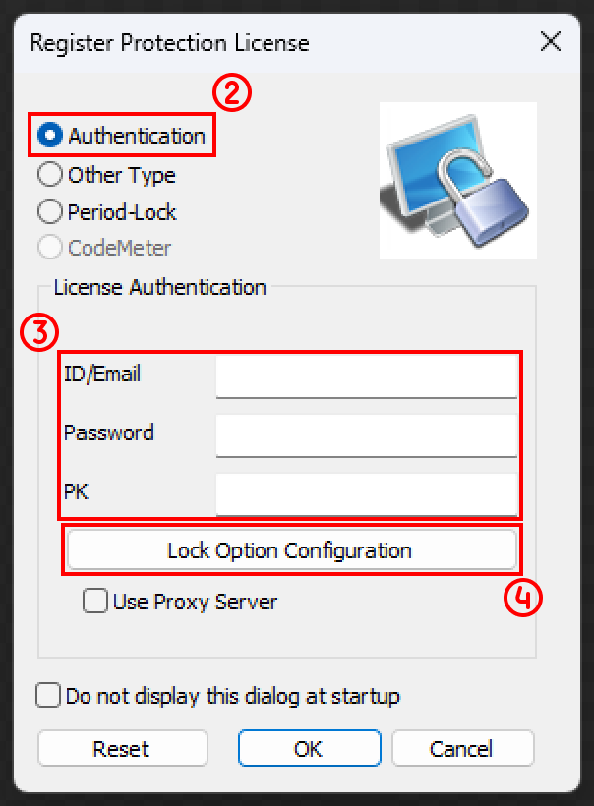Image resolution: width=594 pixels, height=806 pixels.
Task: Focus the ID/Email text field
Action: pos(367,376)
